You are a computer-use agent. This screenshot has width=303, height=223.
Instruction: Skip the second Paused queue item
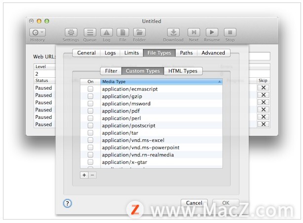[x=263, y=95]
